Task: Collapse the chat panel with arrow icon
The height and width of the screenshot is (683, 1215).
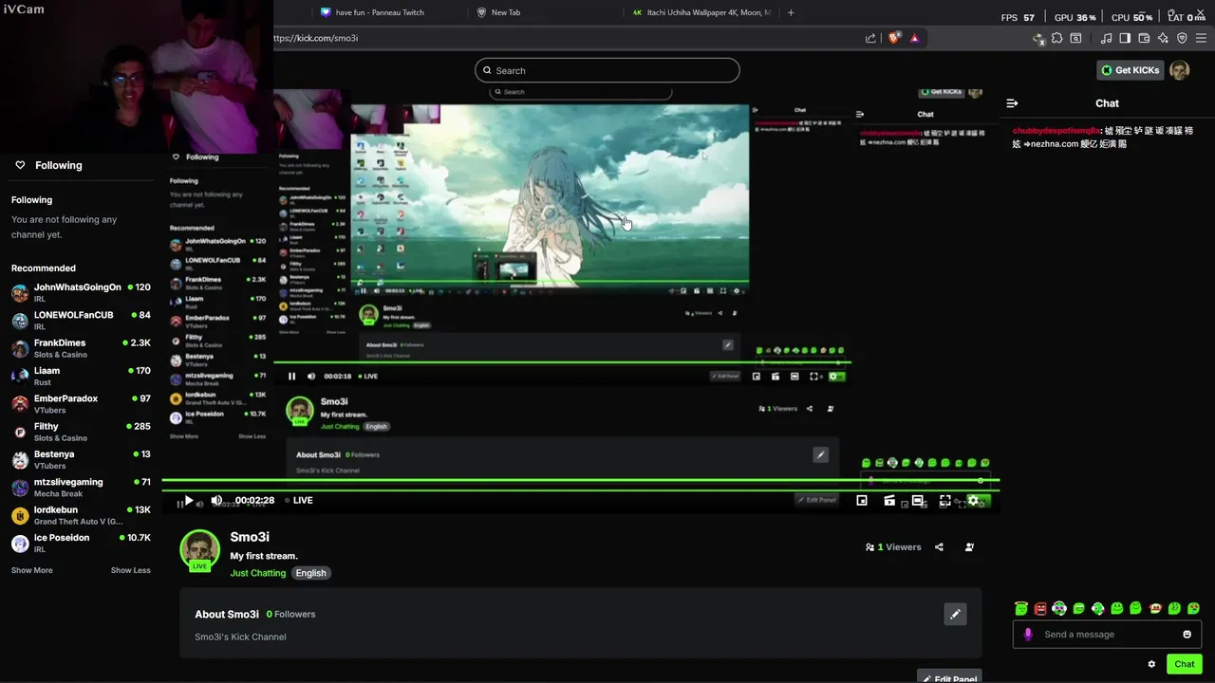Action: (1012, 103)
